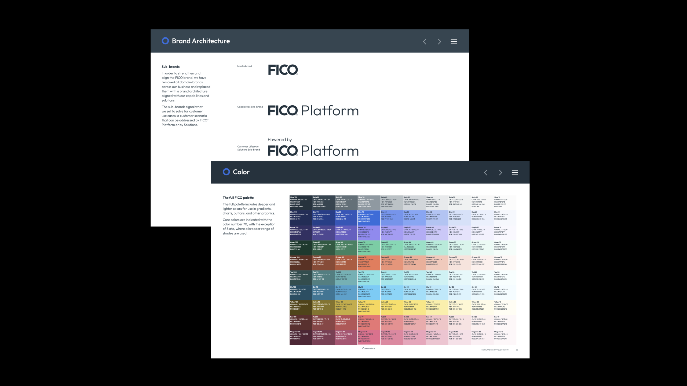Click the Brand Architecture heading text
Screen dimensions: 687x386
pos(201,41)
